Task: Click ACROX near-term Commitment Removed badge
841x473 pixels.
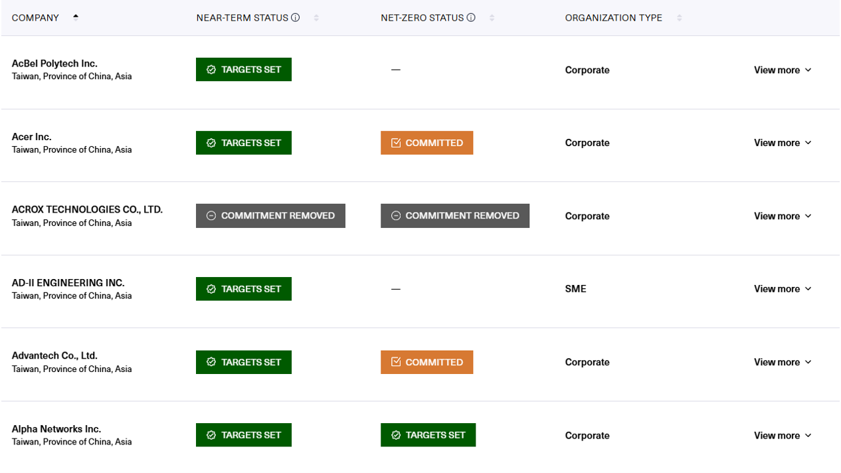Action: (x=270, y=216)
